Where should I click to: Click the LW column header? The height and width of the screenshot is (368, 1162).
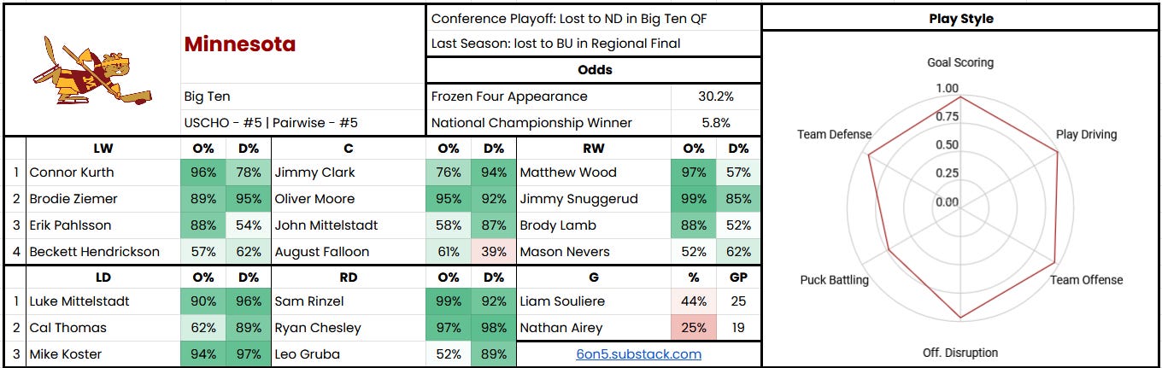103,148
